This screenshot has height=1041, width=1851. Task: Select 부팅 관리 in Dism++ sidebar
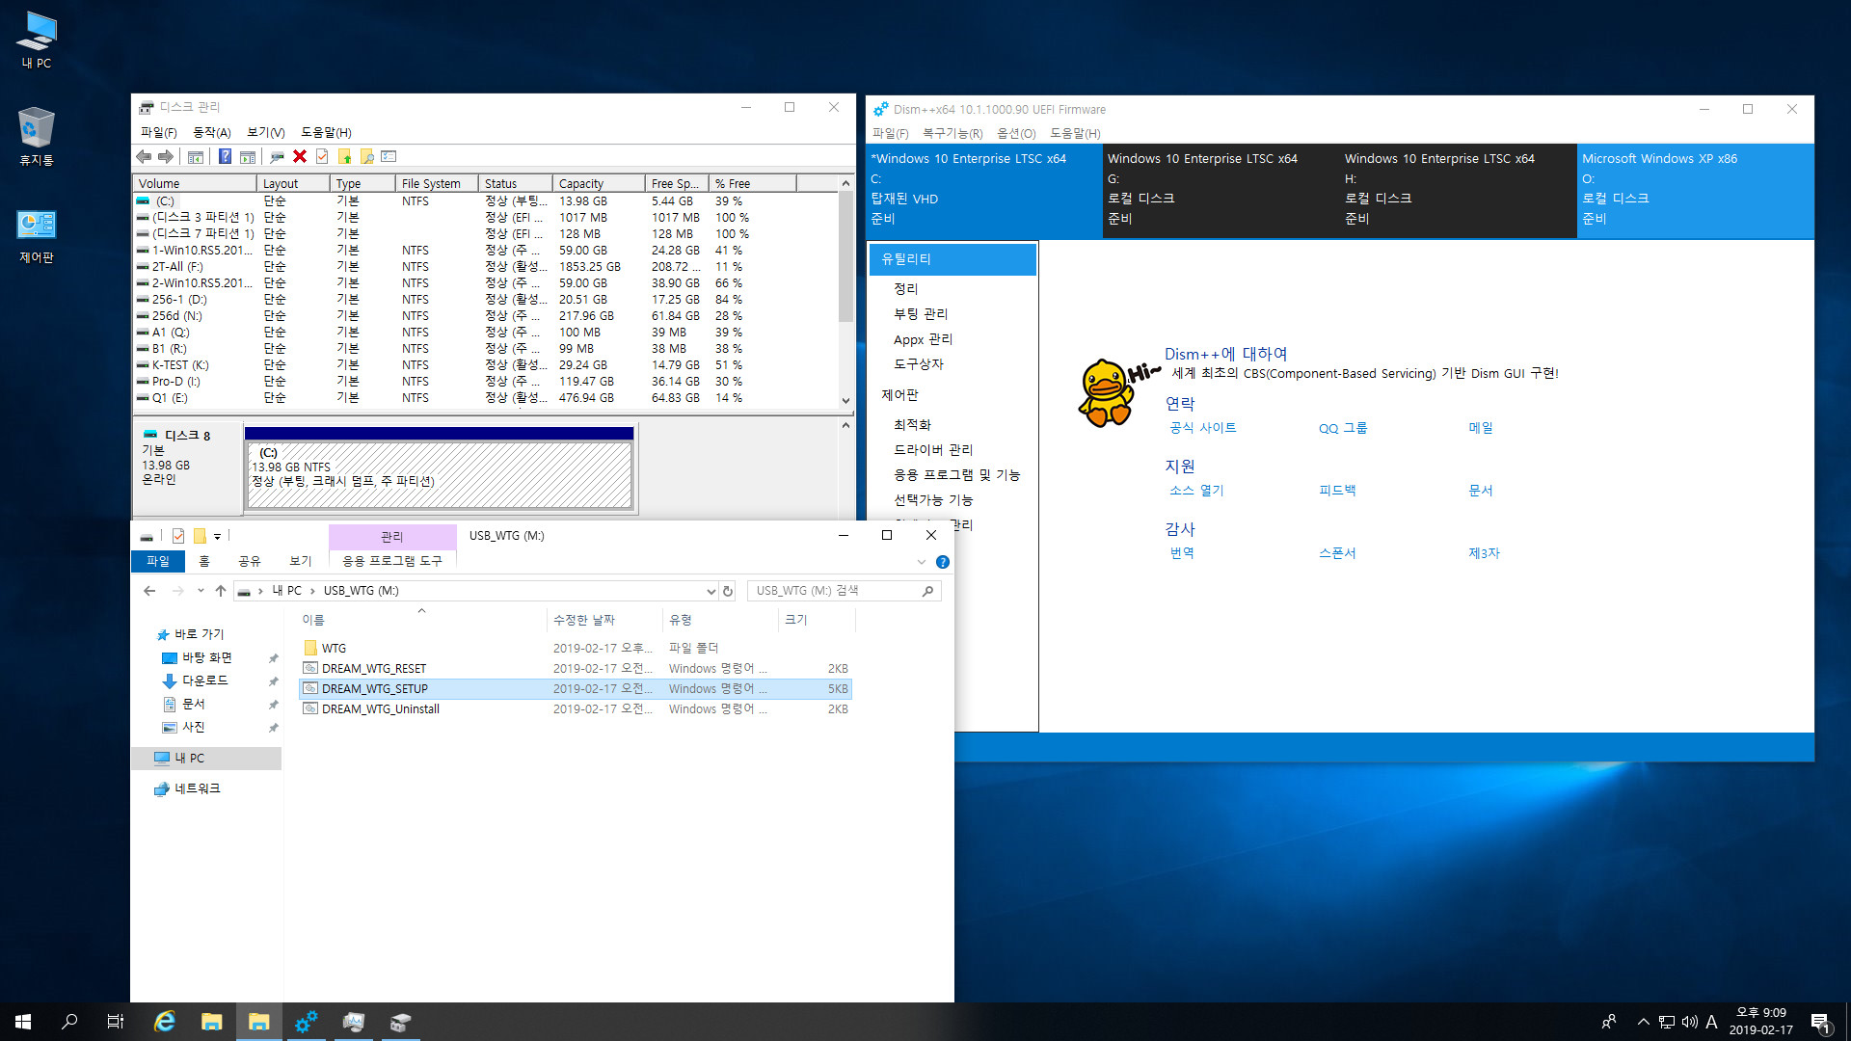click(x=921, y=314)
